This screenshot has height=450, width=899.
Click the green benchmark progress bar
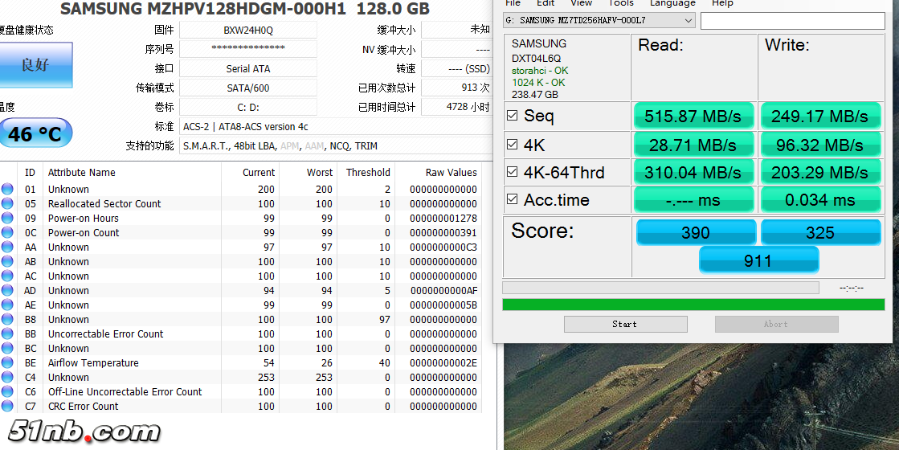tap(693, 305)
